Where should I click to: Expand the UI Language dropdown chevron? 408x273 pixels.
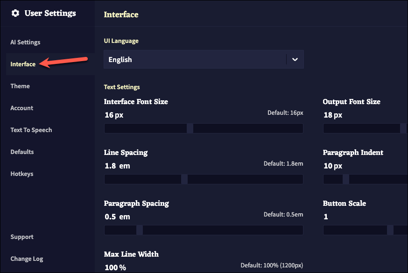coord(295,60)
